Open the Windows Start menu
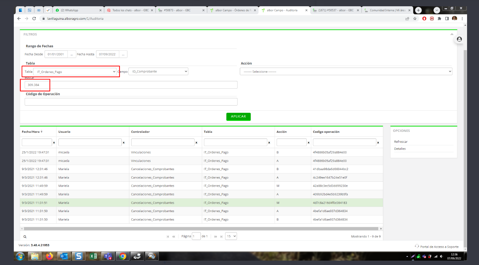The width and height of the screenshot is (479, 265). (x=20, y=256)
